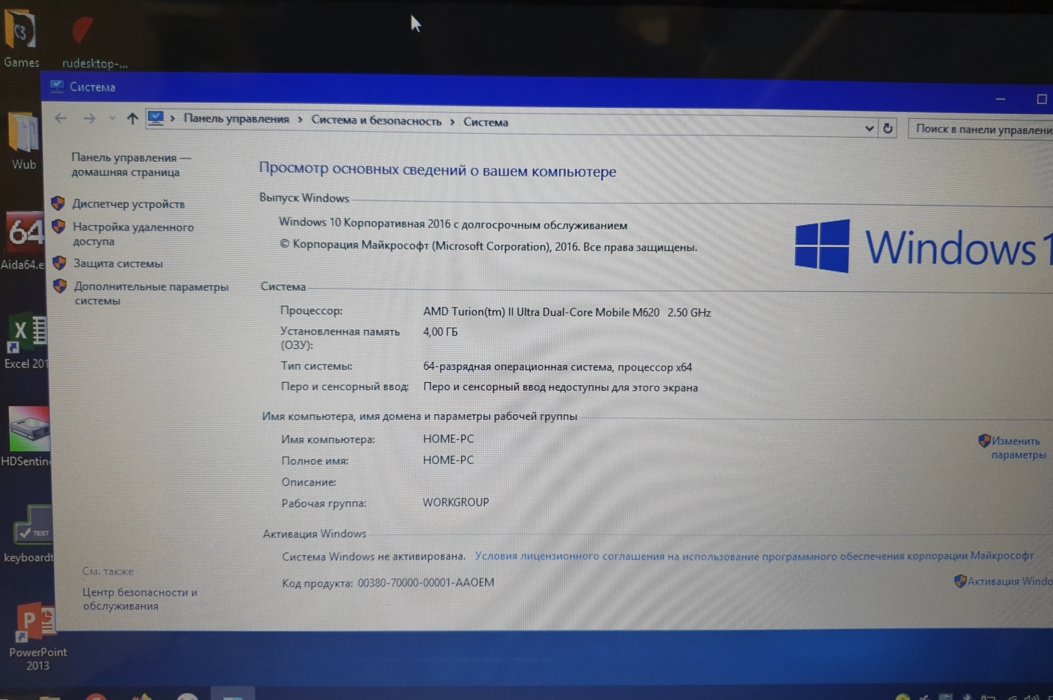Click the Активация Windows link

1010,581
